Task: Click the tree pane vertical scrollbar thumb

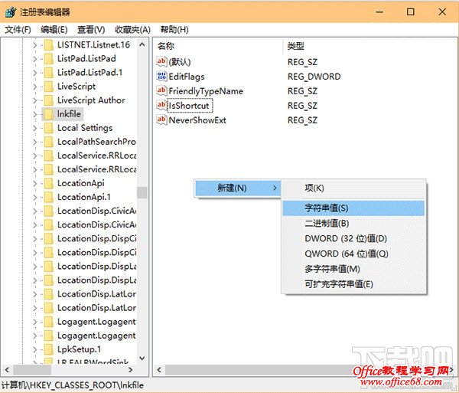Action: point(142,192)
